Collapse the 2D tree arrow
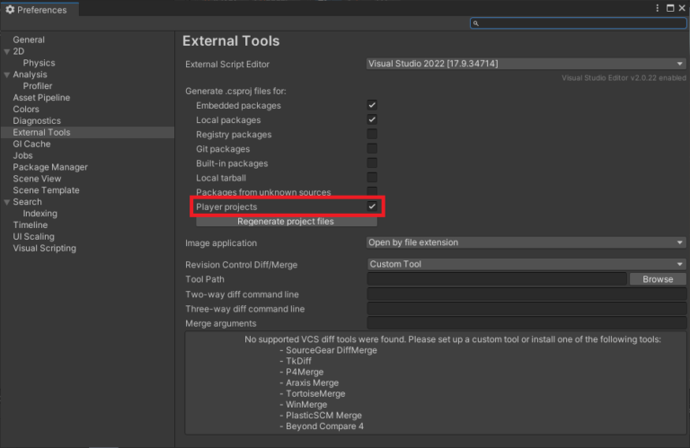The width and height of the screenshot is (690, 448). pyautogui.click(x=7, y=52)
